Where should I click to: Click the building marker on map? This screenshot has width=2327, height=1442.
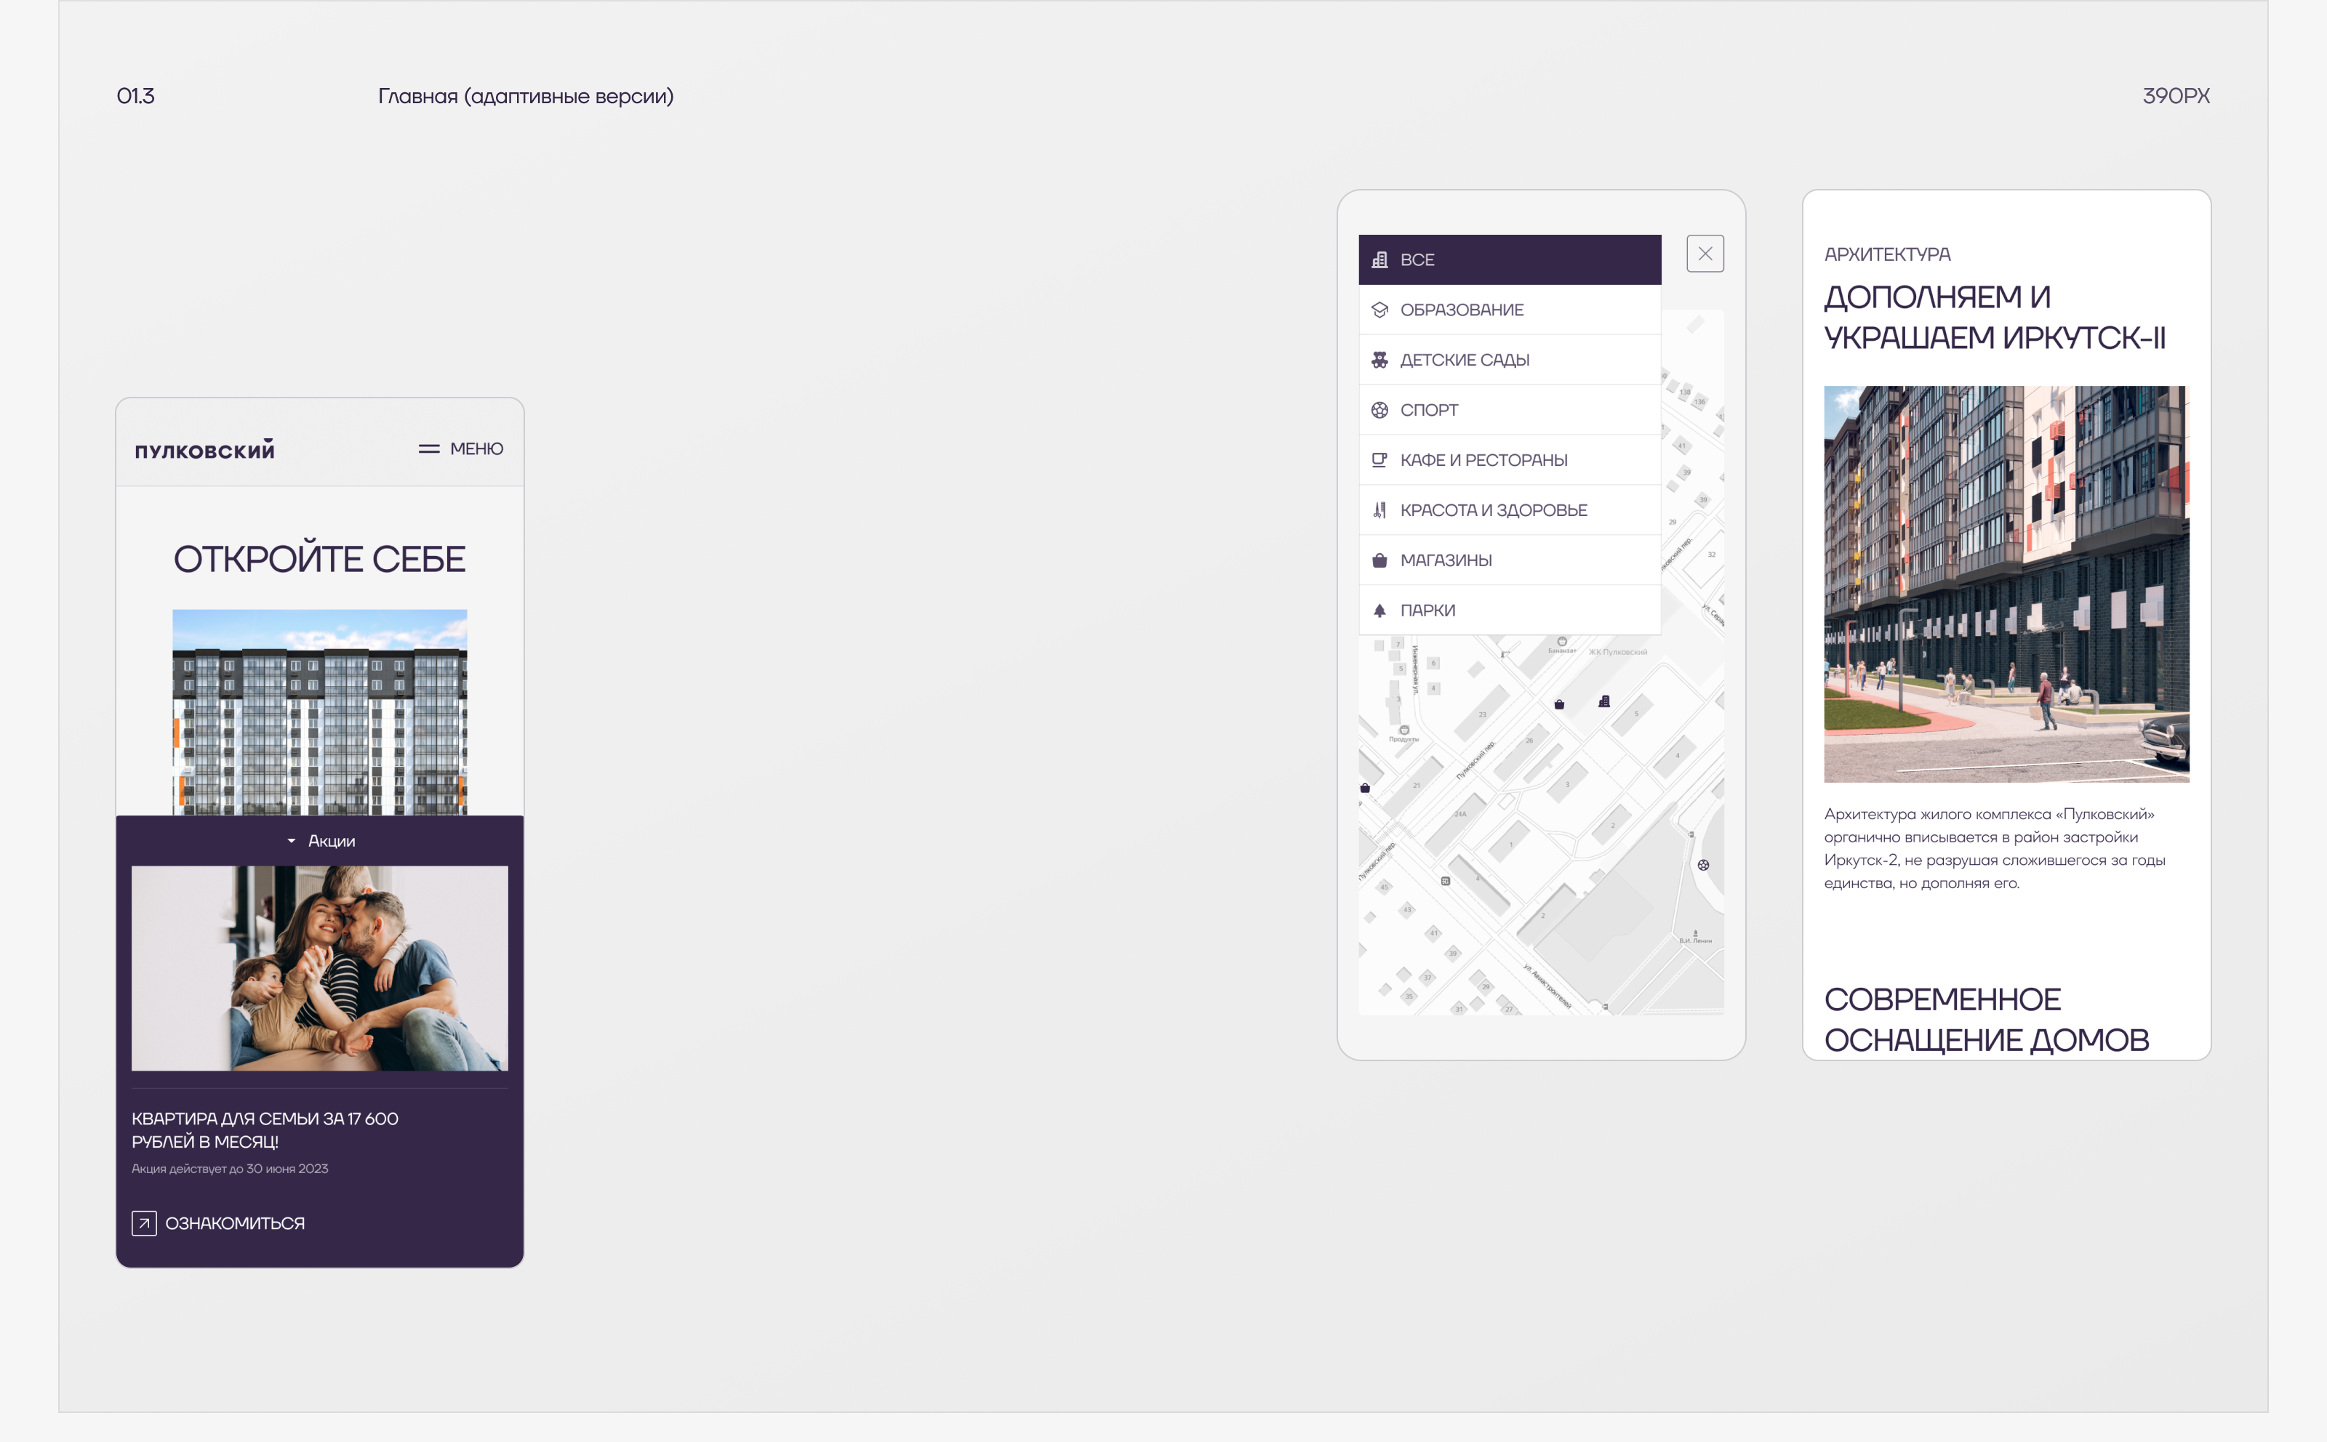point(1603,702)
